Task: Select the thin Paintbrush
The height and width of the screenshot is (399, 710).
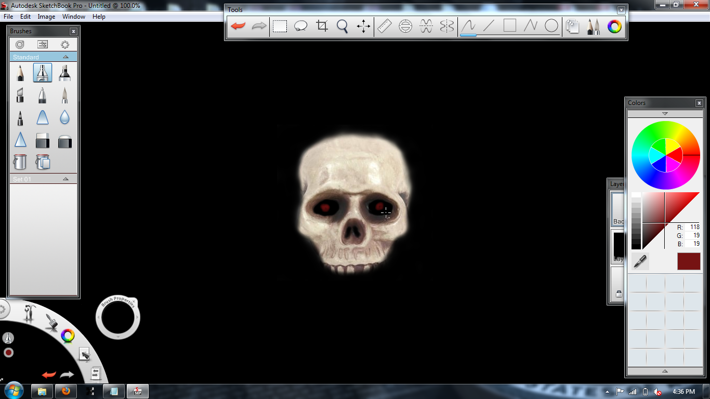Action: coord(64,96)
